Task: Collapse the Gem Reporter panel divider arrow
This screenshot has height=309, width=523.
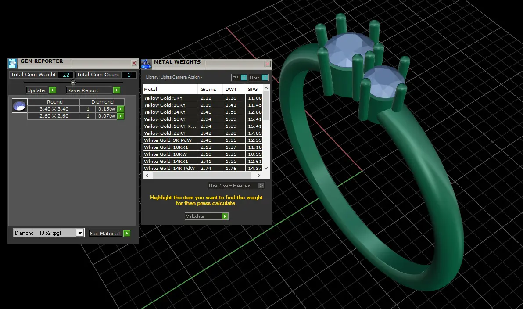Action: pyautogui.click(x=73, y=83)
